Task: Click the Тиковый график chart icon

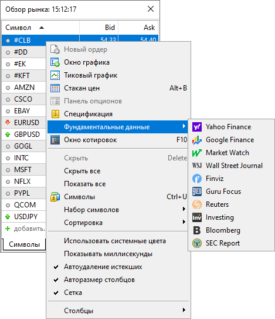Action: pos(55,75)
